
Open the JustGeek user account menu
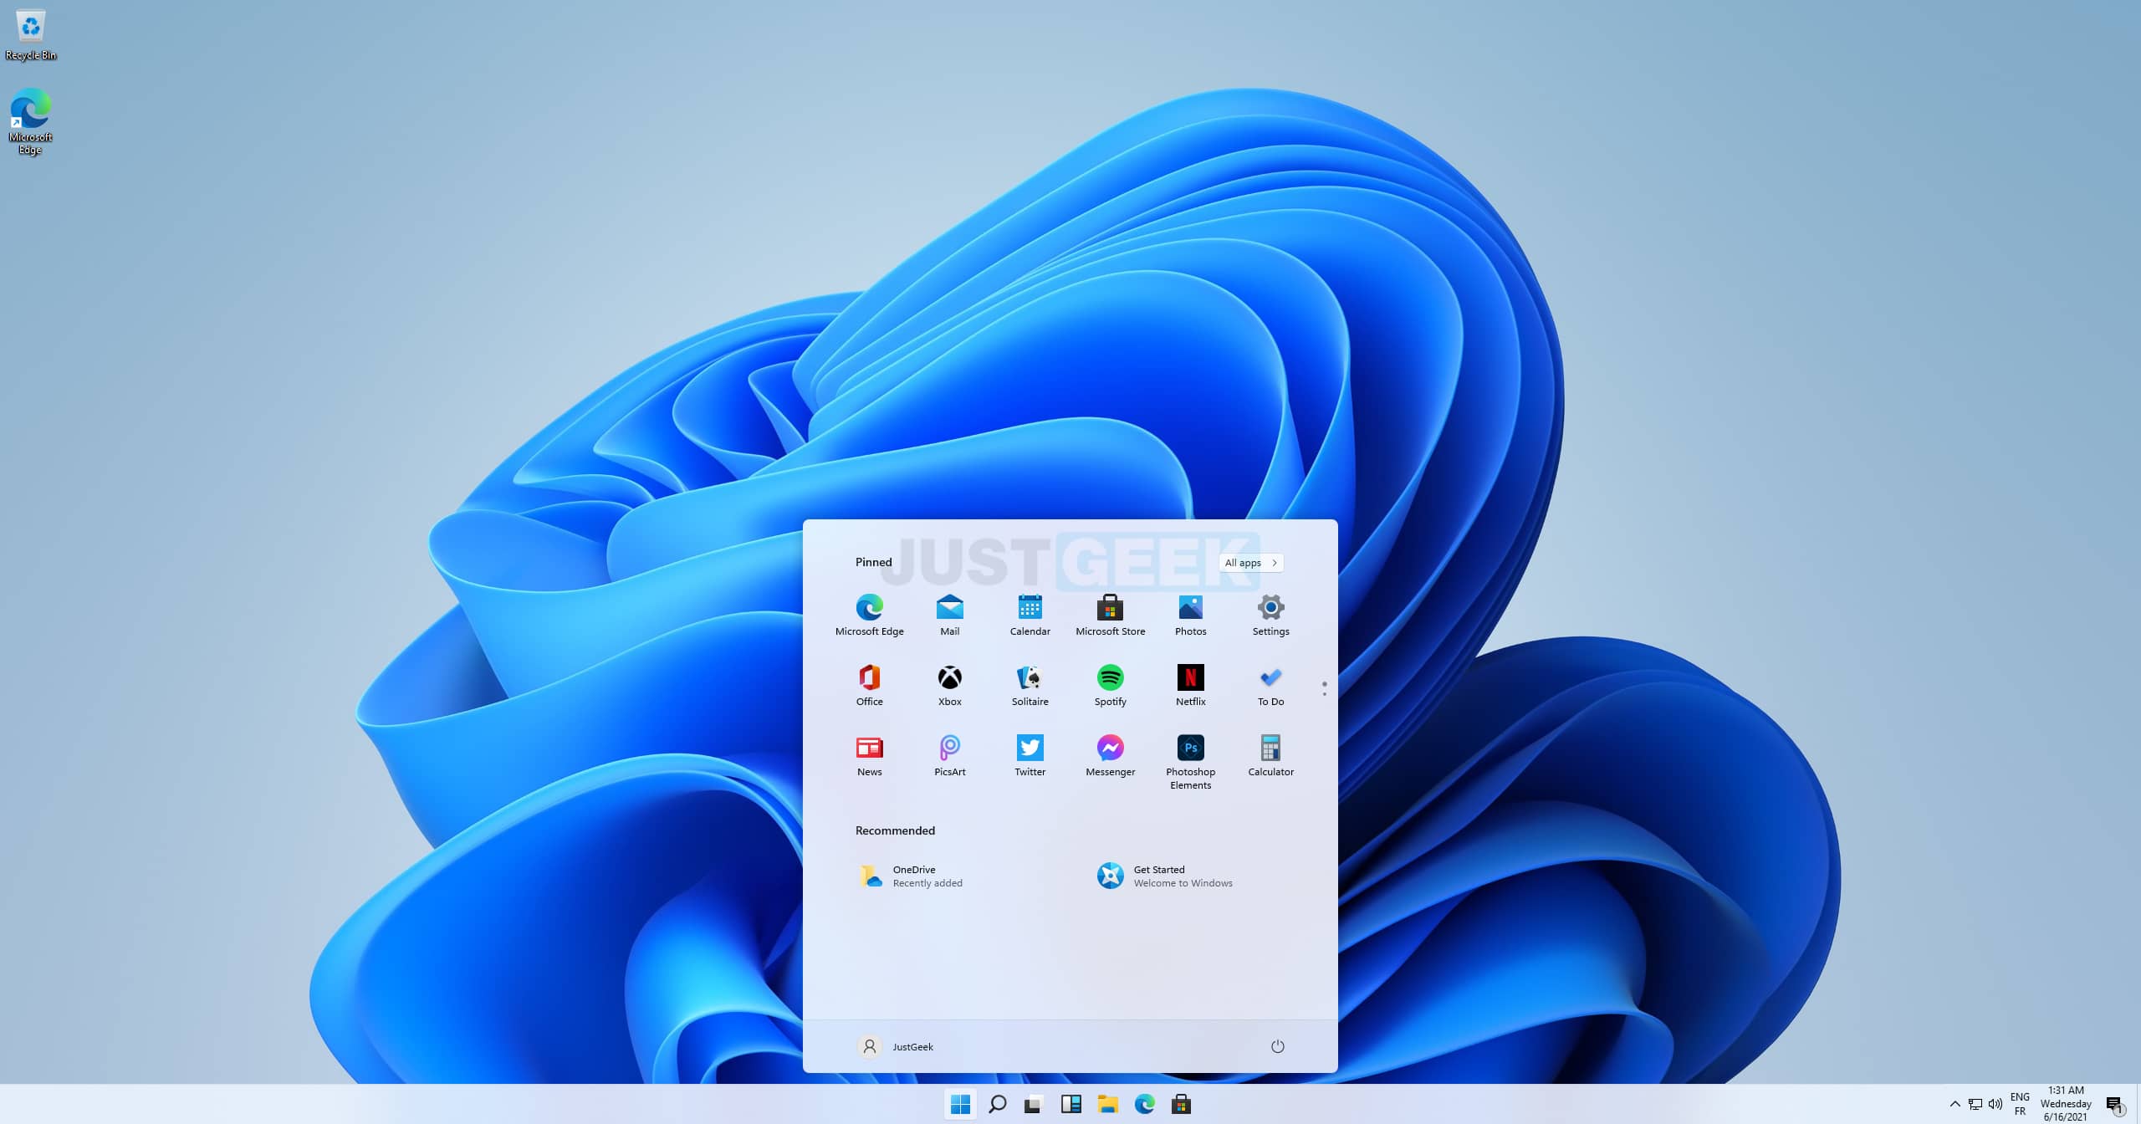pos(895,1046)
